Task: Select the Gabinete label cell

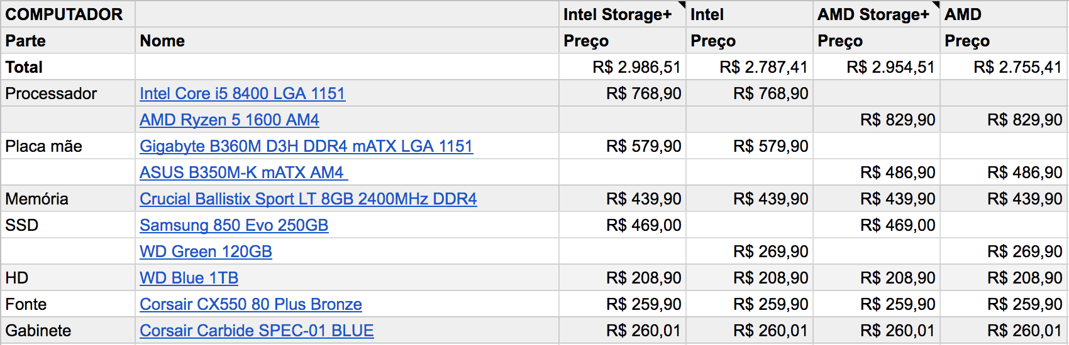Action: pos(68,331)
